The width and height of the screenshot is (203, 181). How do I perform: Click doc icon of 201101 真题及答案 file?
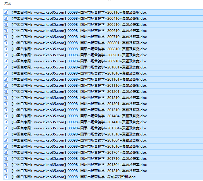pos(6,79)
